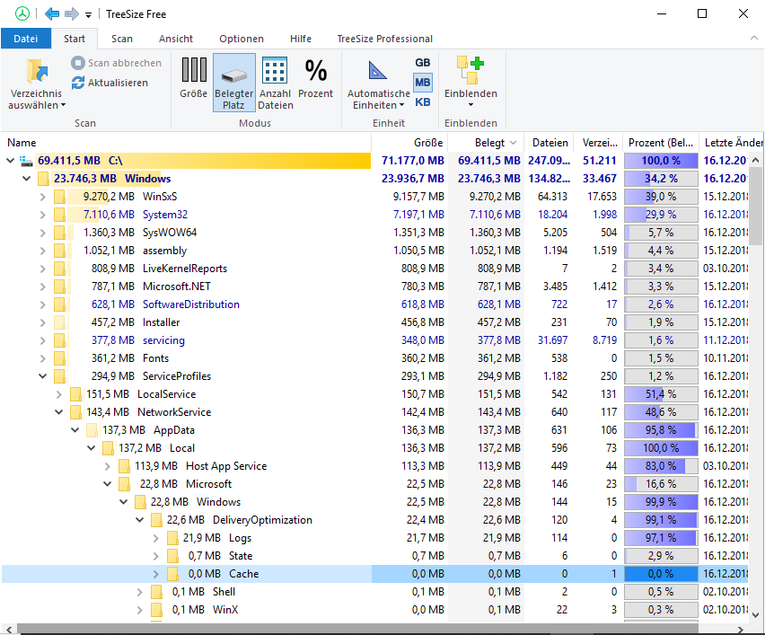Viewport: 765px width, 635px height.
Task: Click the 95,8 % bar for AppData
Action: pyautogui.click(x=661, y=430)
